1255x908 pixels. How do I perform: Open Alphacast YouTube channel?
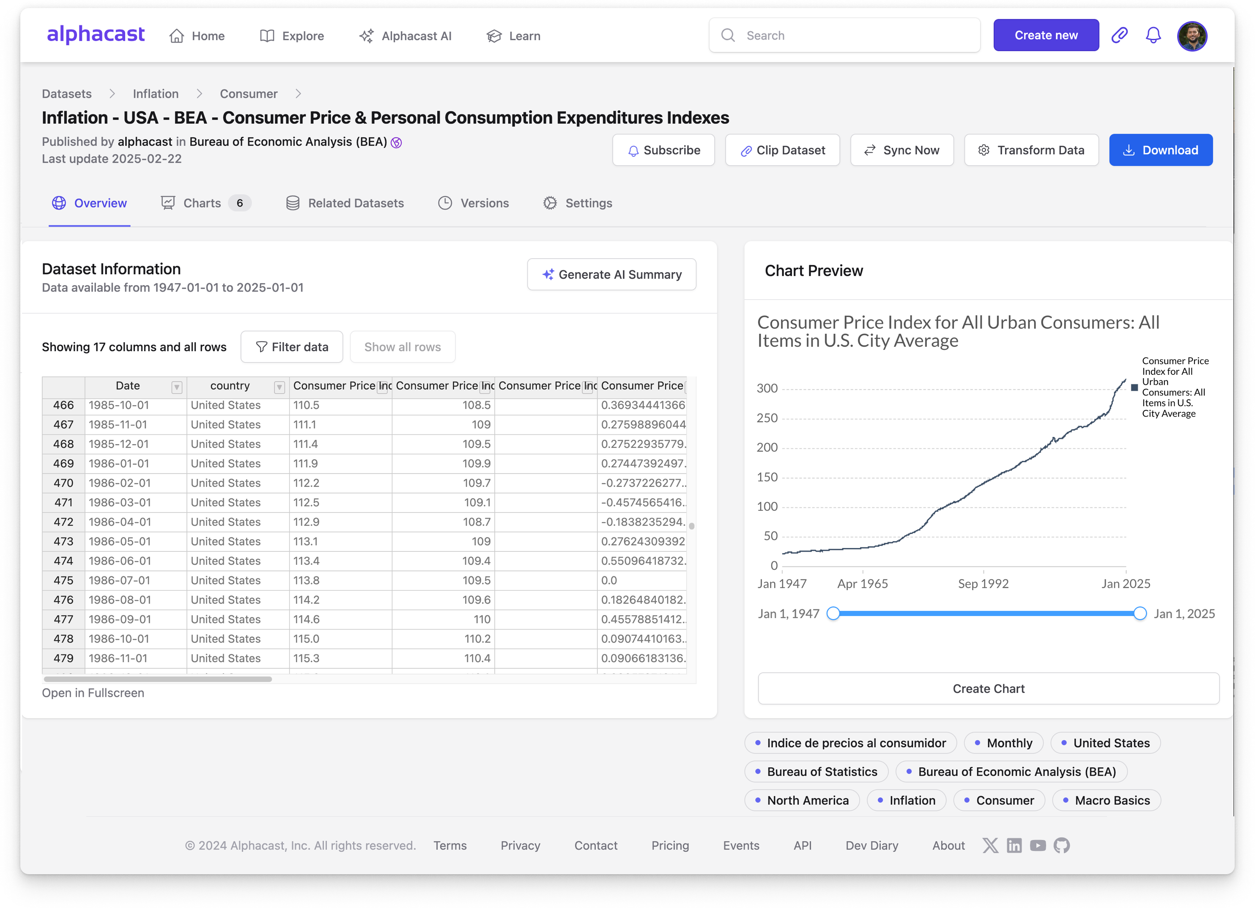coord(1038,845)
